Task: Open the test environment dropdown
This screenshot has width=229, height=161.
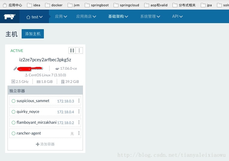Action: [35, 17]
